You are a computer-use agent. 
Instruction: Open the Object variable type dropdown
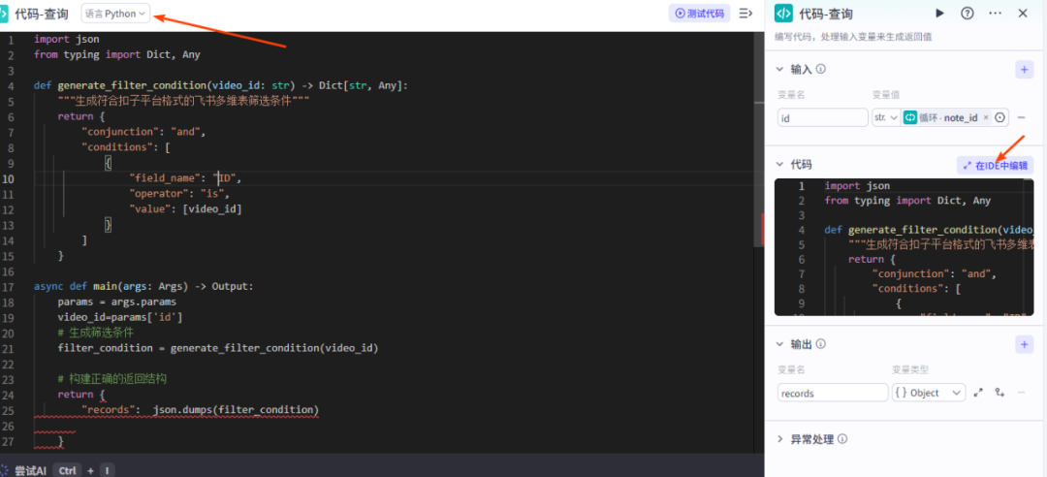929,393
